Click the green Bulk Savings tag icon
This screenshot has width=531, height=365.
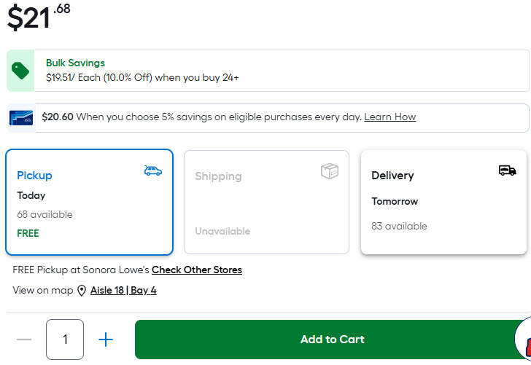(x=20, y=71)
